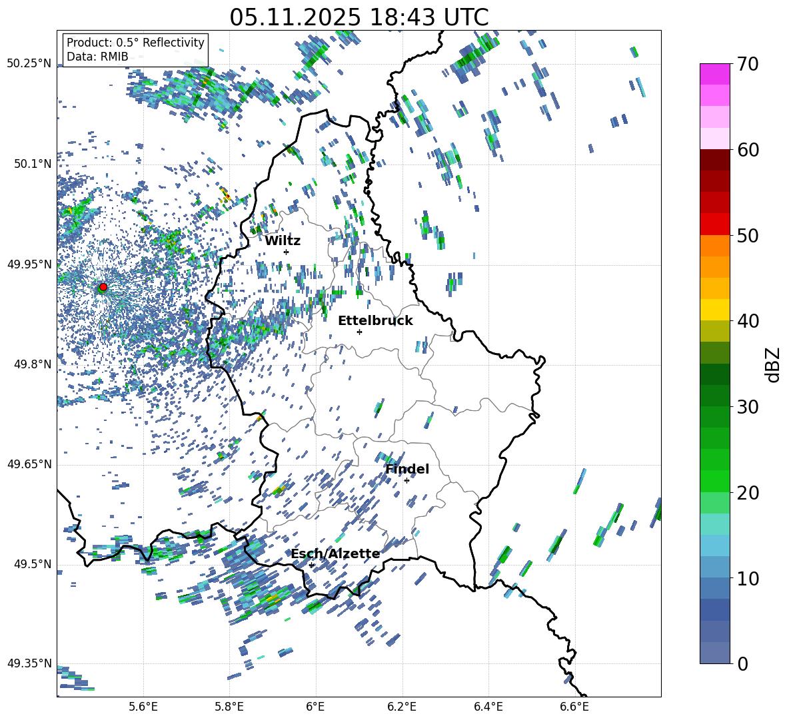Click the 50.1°N latitude label
The image size is (789, 720).
tap(33, 164)
